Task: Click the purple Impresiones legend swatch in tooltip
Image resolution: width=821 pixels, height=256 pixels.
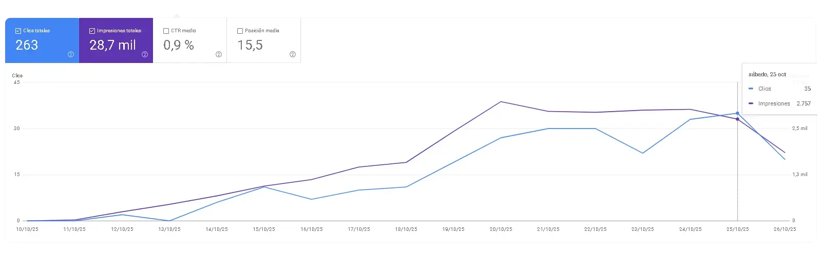Action: (751, 103)
